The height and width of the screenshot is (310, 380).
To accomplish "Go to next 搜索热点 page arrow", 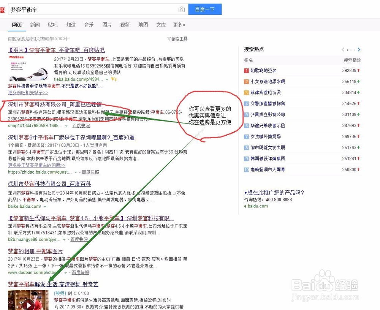I will [x=359, y=50].
